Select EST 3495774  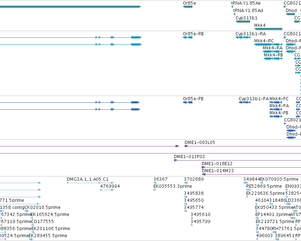185,211
